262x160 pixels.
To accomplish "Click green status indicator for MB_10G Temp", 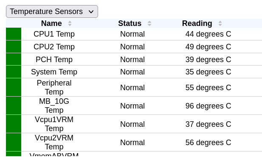I will (x=14, y=106).
